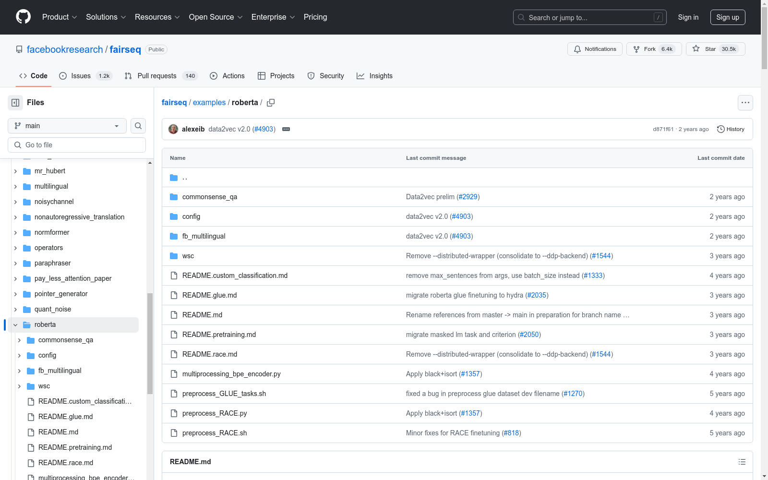Collapse the Files side panel icon
Viewport: 768px width, 480px height.
[15, 103]
